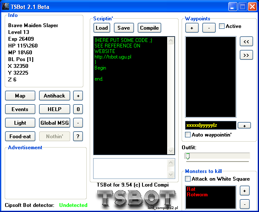This screenshot has width=259, height=212.
Task: Click the '?' button beside Nothin'
Action: pos(77,136)
